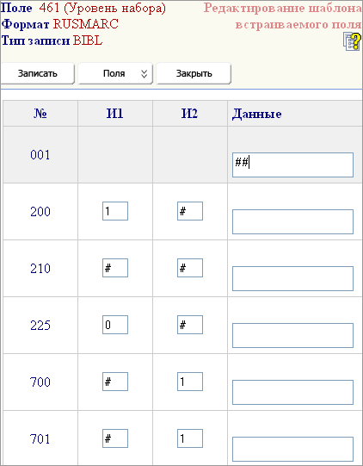Select the data input for field 701

(292, 449)
